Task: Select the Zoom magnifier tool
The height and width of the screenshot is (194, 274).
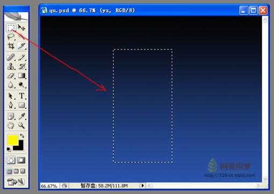Action: [x=21, y=125]
